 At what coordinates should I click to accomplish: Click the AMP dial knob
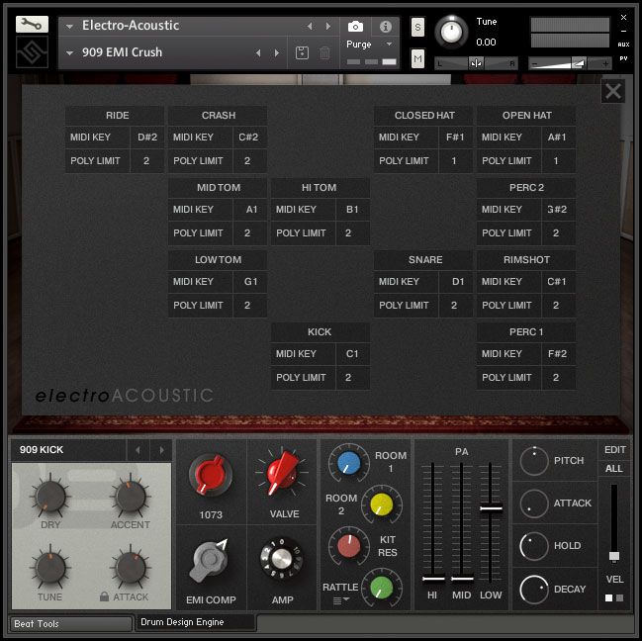pyautogui.click(x=281, y=558)
